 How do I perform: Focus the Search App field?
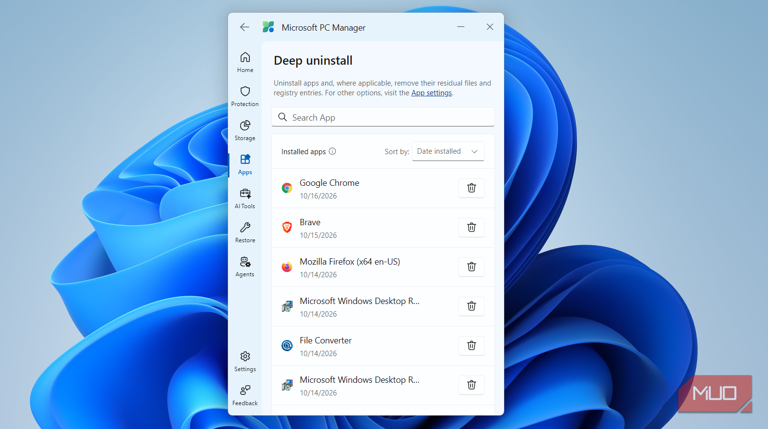click(383, 117)
